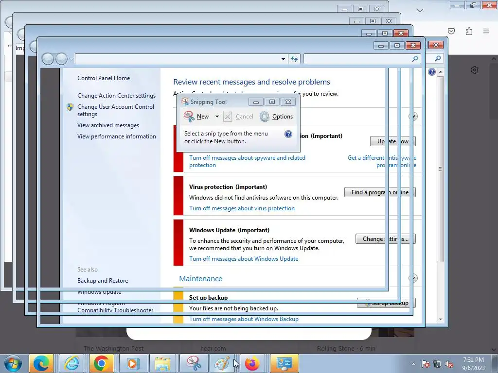
Task: Open the taskbar clock showing 7:31 PM
Action: [x=473, y=364]
